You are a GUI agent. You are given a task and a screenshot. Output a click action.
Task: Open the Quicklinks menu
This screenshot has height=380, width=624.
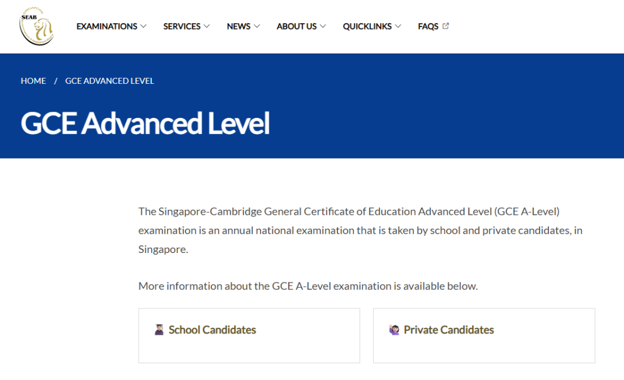367,26
